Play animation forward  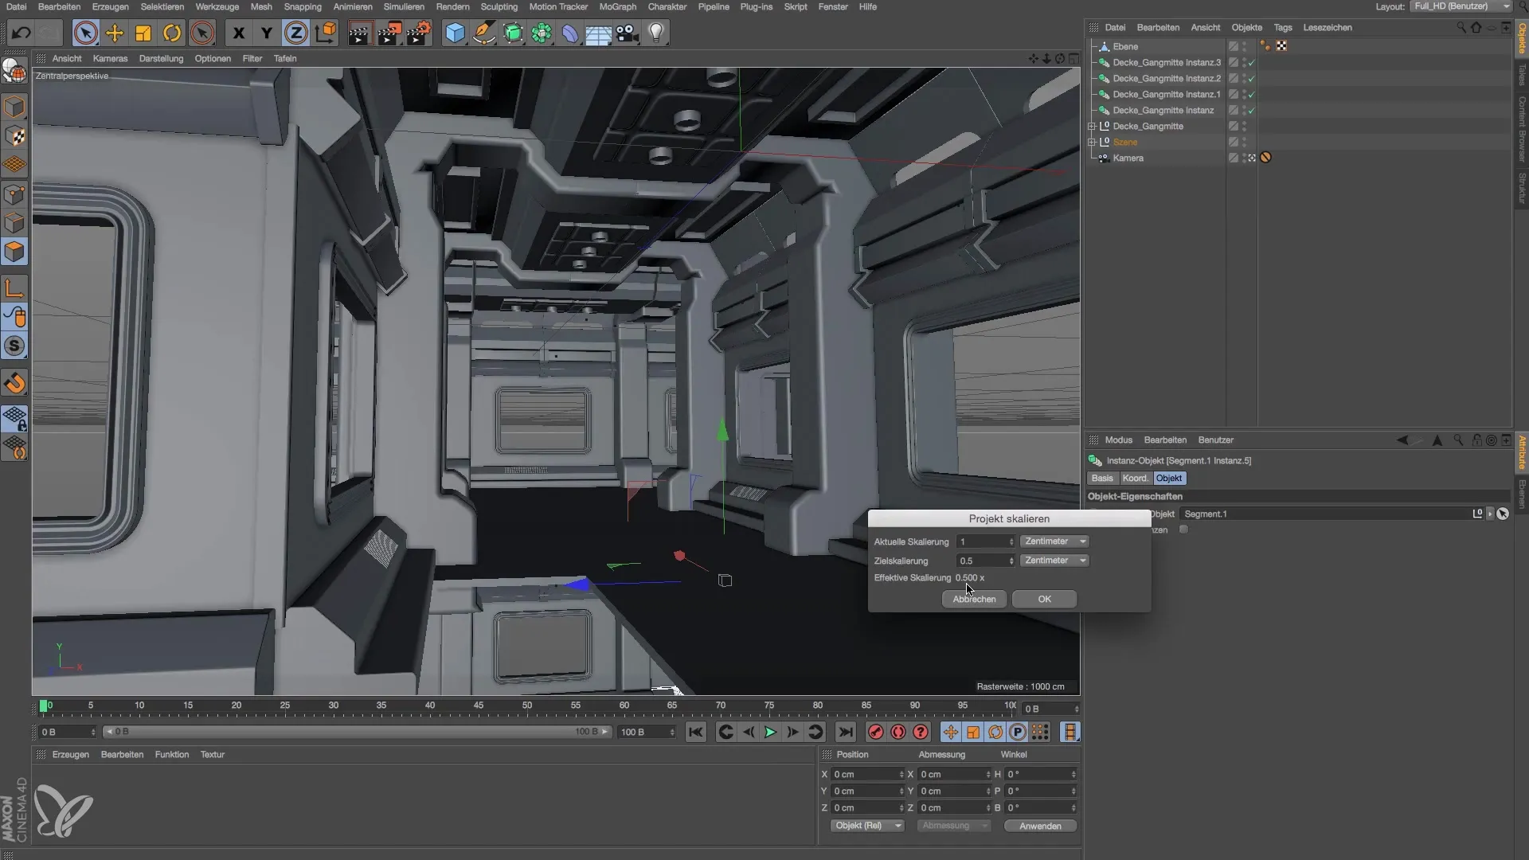click(770, 732)
